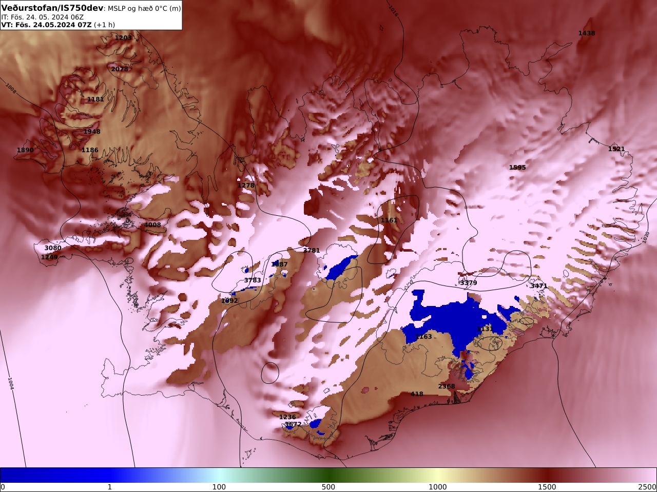Click the 1236 height label
The width and height of the screenshot is (657, 492).
[287, 417]
